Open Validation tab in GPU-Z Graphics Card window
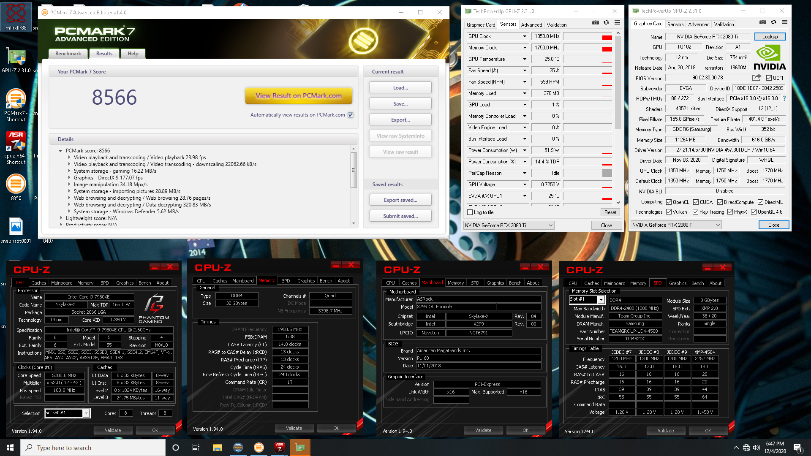Image resolution: width=811 pixels, height=456 pixels. [724, 24]
